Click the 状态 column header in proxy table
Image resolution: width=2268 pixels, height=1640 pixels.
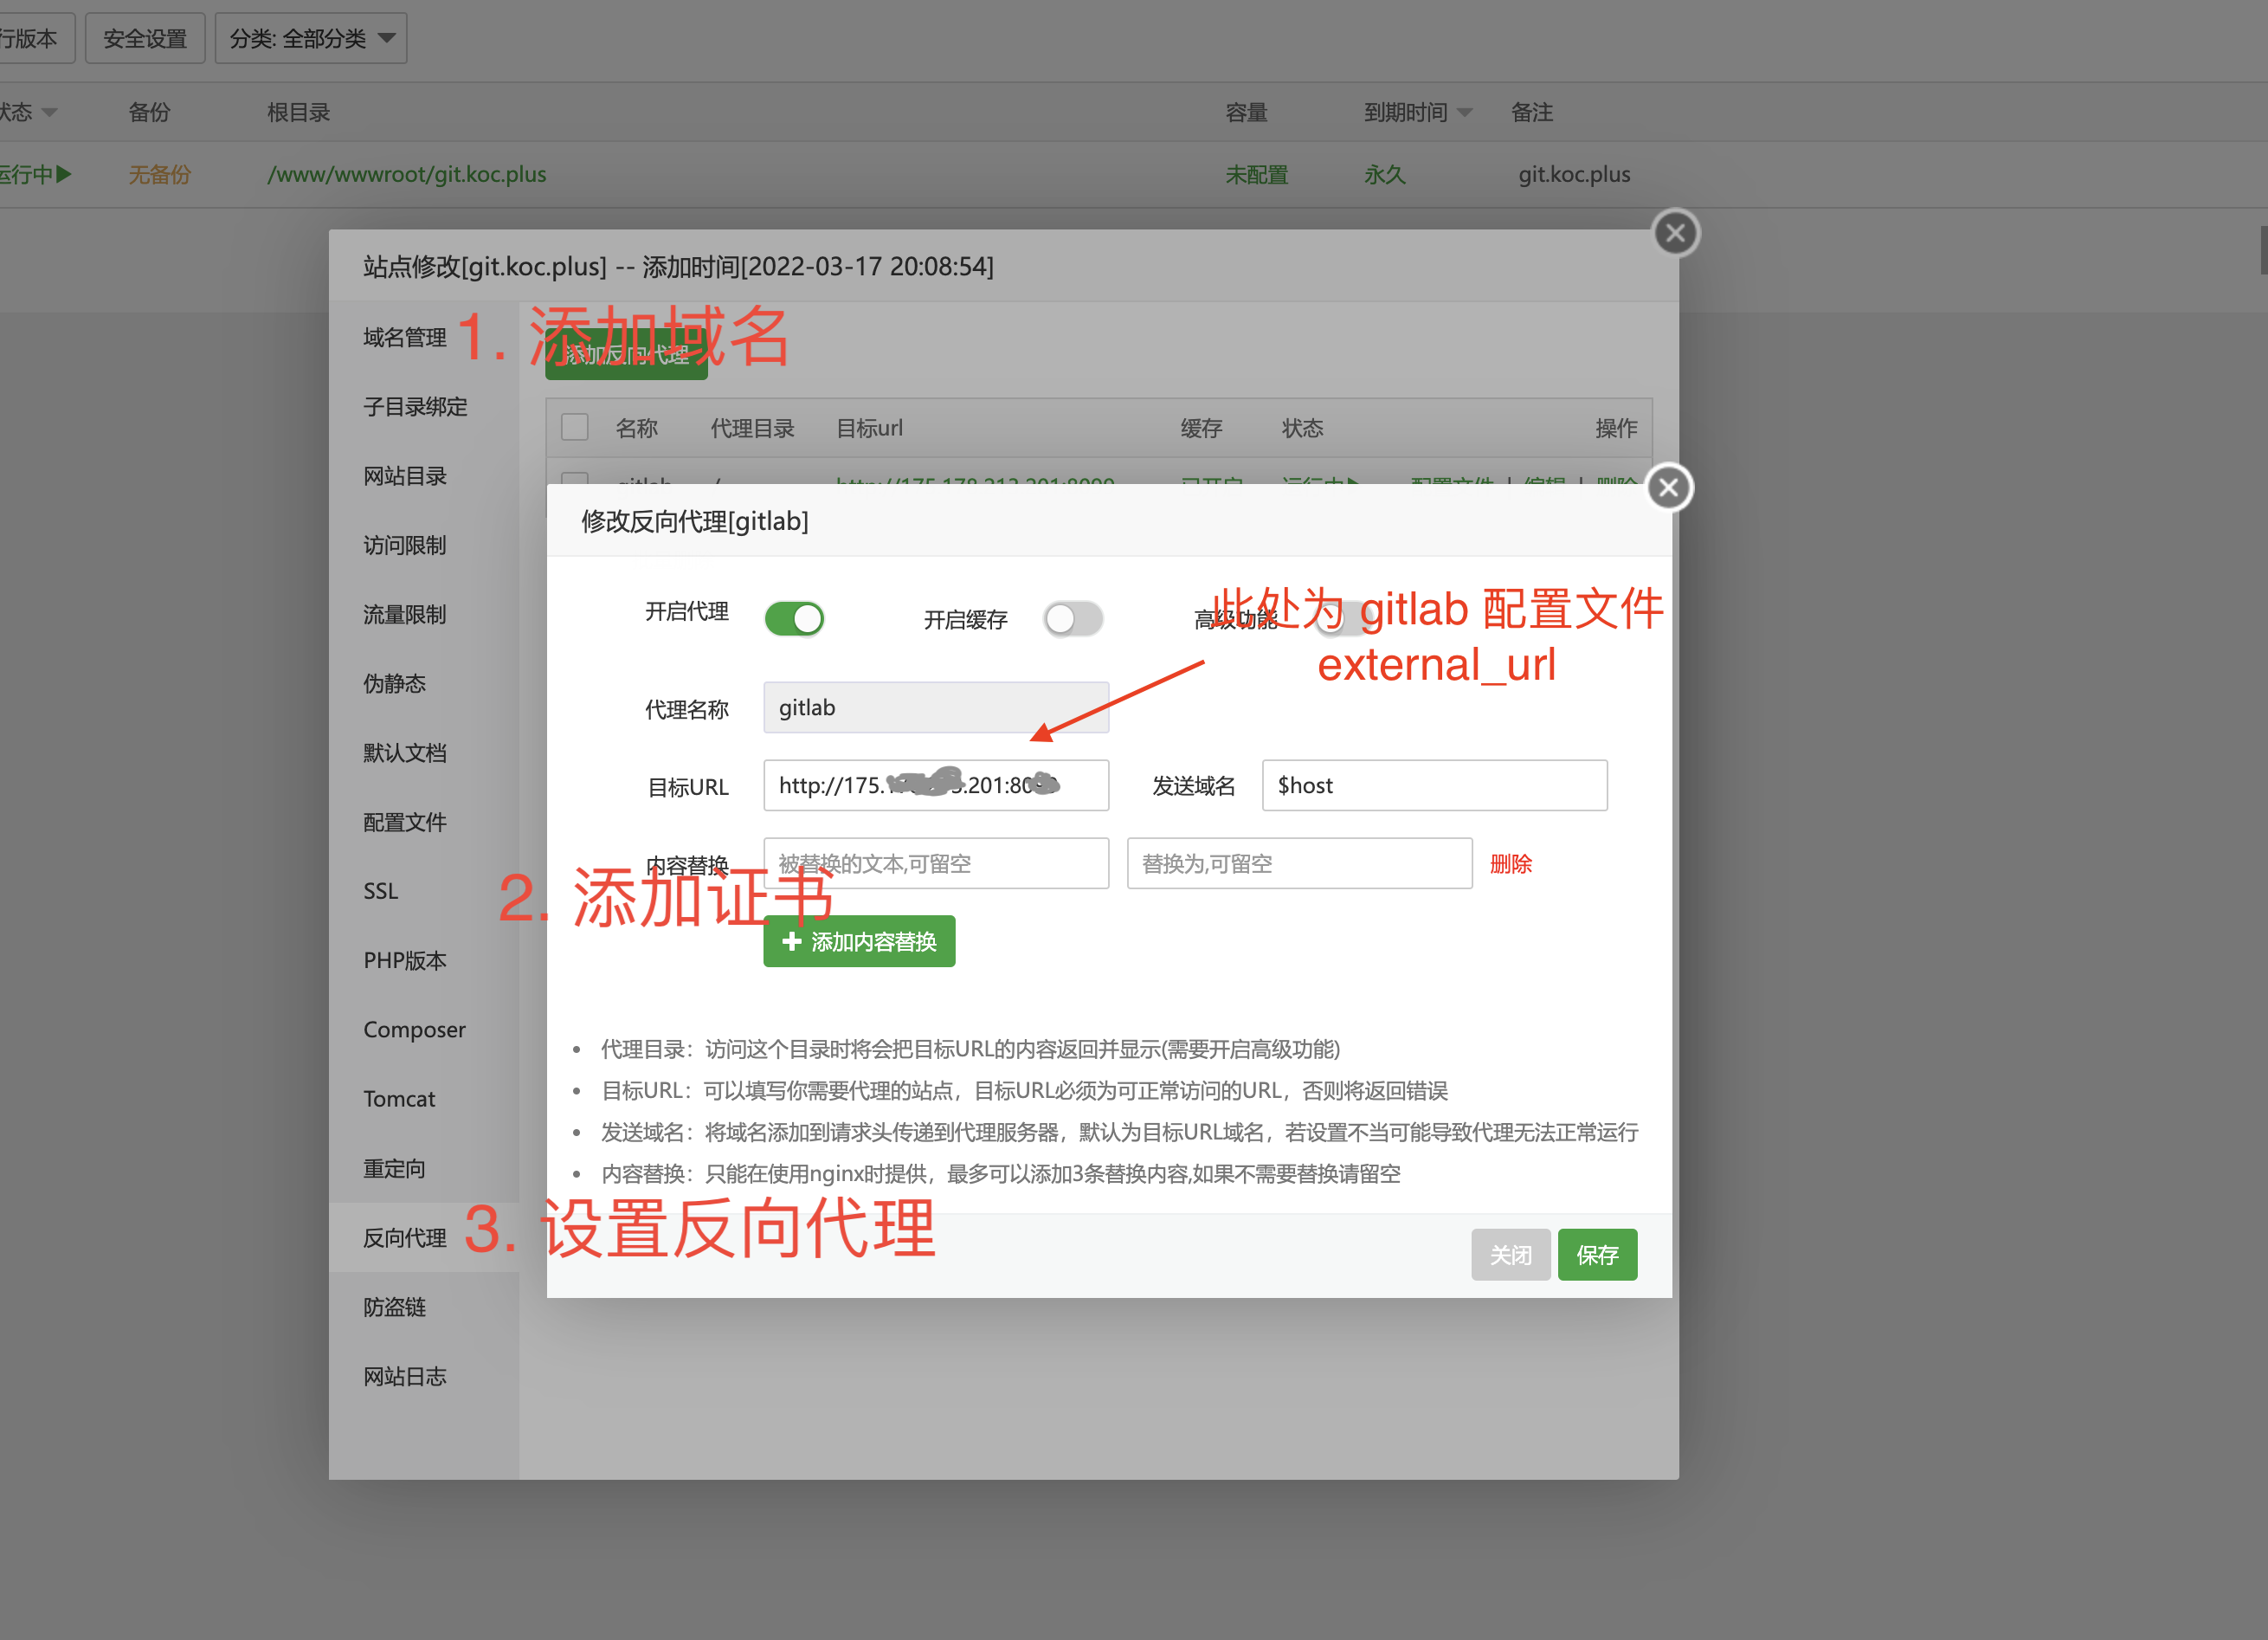[1302, 429]
